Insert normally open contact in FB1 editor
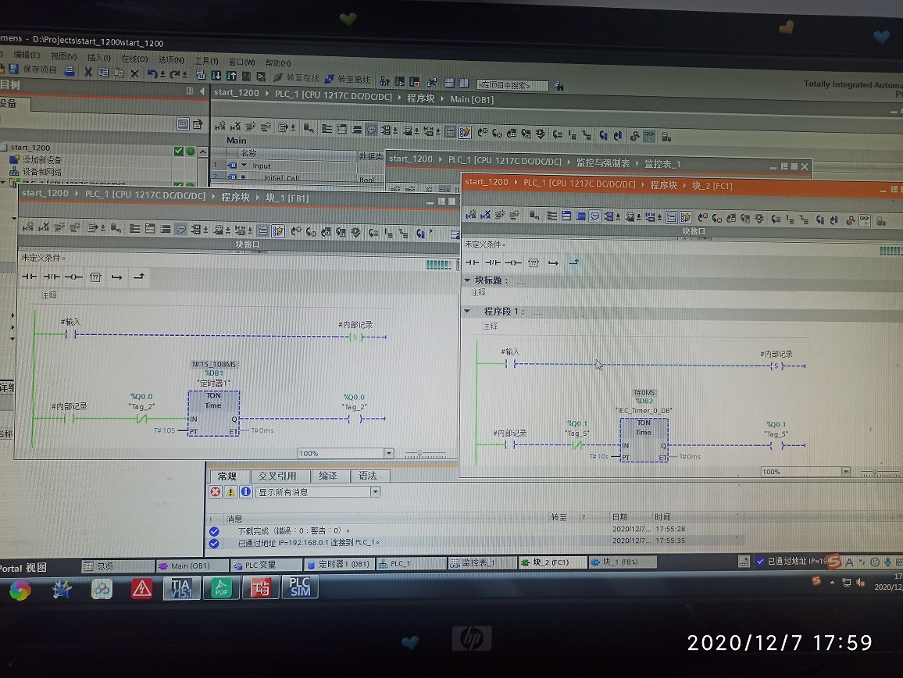Screen dimensions: 903x678 tap(29, 277)
